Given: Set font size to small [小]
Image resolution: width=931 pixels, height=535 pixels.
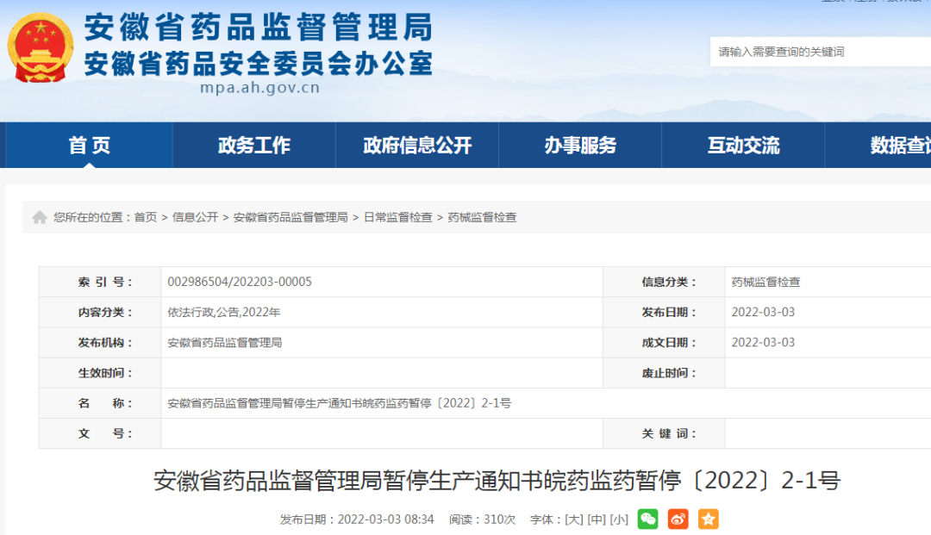Looking at the screenshot, I should pos(618,519).
